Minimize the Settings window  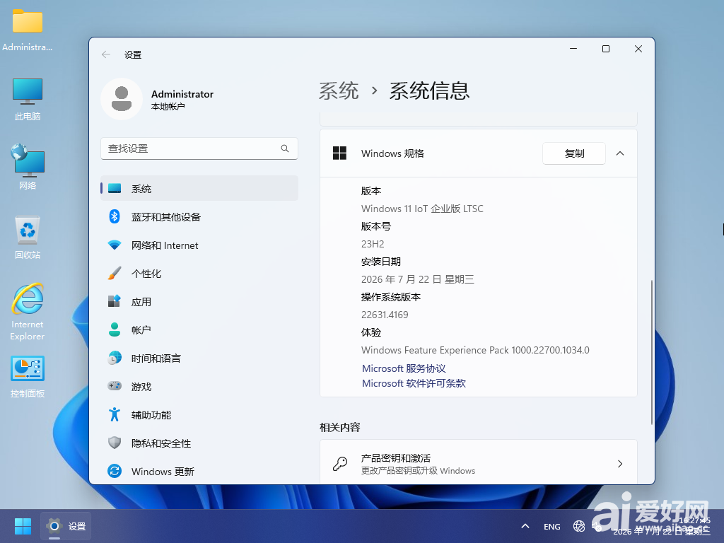573,49
